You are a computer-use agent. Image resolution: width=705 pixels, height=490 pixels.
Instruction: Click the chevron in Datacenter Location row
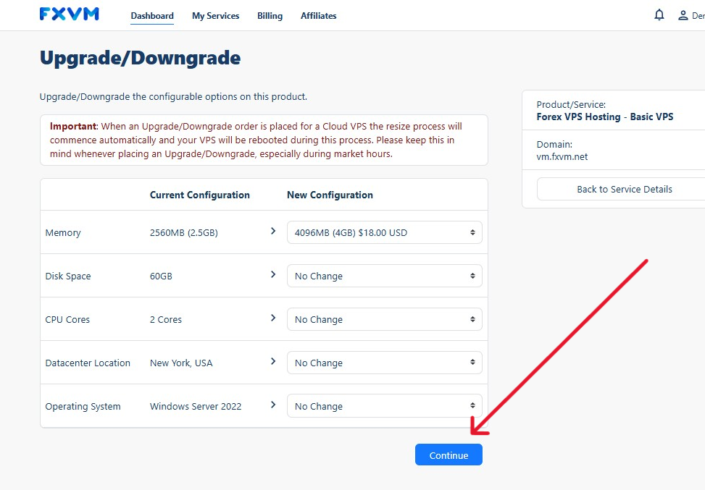pyautogui.click(x=273, y=361)
